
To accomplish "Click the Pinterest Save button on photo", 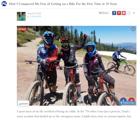I will tap(23, 29).
